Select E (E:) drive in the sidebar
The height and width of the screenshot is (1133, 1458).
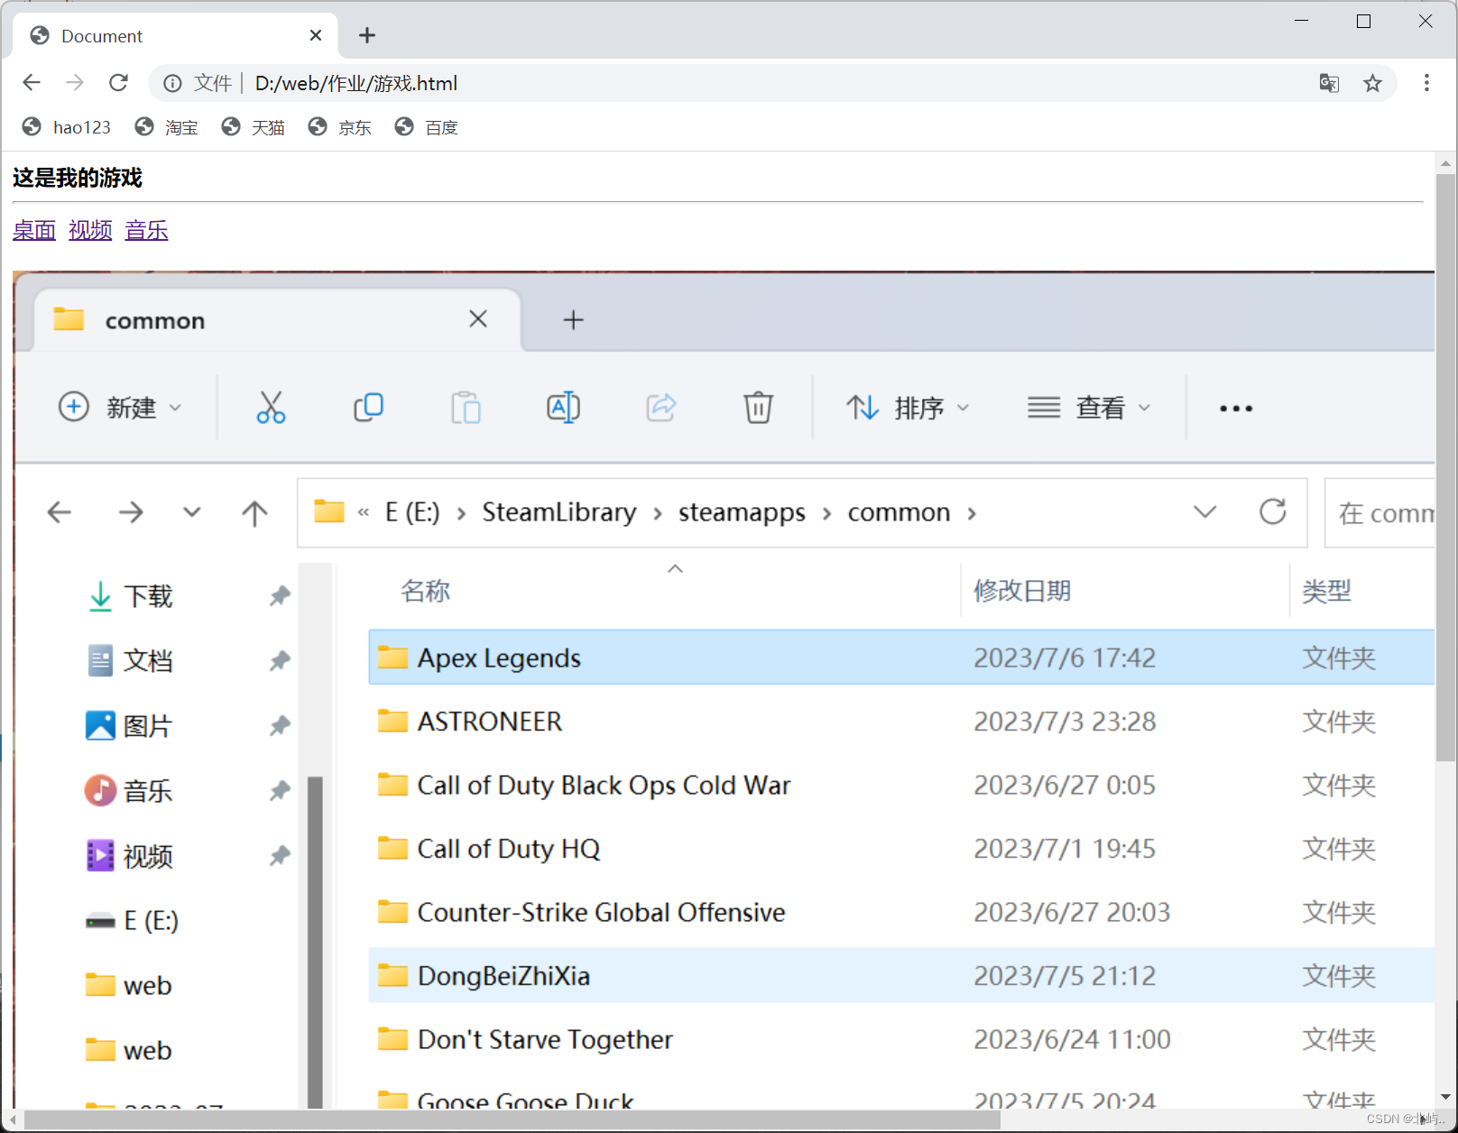pyautogui.click(x=132, y=920)
